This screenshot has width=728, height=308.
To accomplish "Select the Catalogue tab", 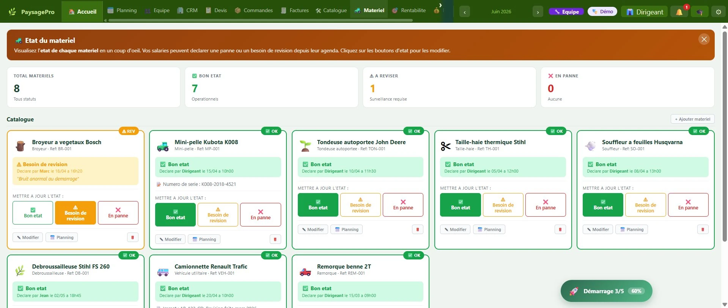I will tap(331, 10).
